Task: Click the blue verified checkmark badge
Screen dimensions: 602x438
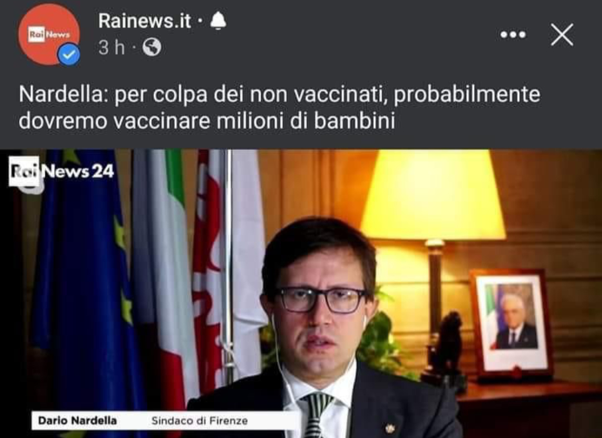Action: click(x=69, y=55)
